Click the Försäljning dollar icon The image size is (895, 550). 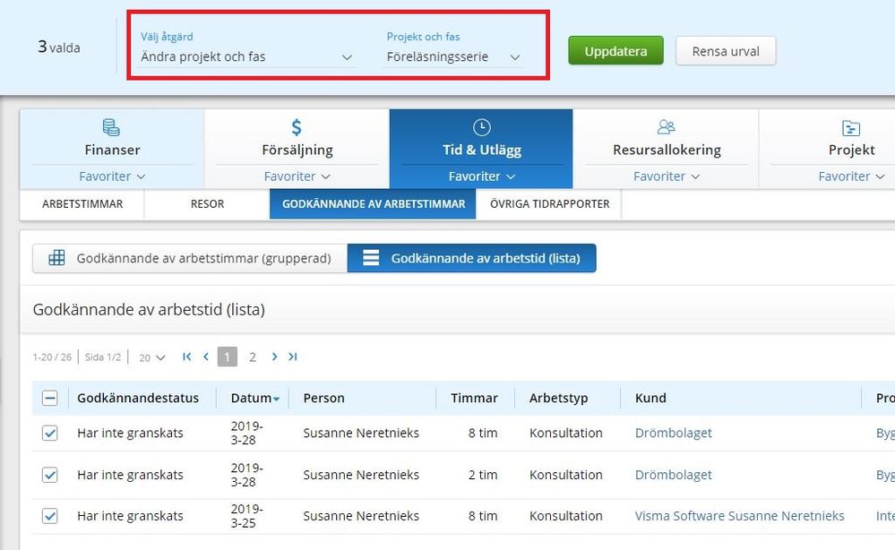tap(297, 127)
